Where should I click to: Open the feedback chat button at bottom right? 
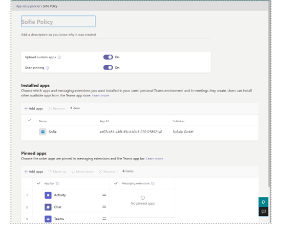(263, 212)
